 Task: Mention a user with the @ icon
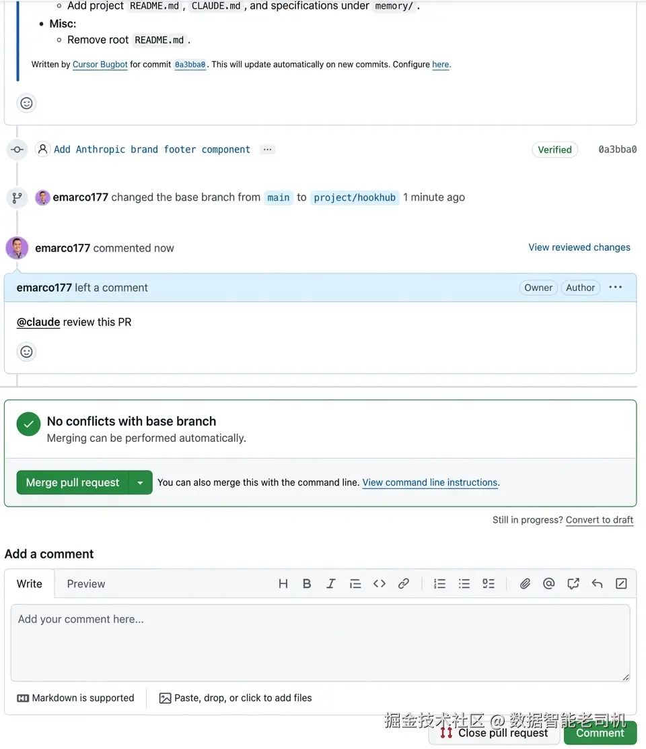tap(549, 584)
